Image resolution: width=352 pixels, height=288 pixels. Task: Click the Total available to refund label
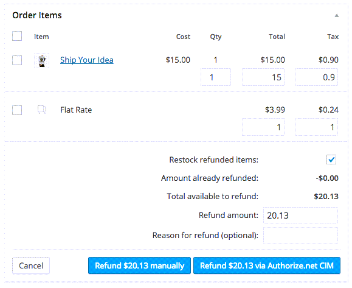[213, 197]
